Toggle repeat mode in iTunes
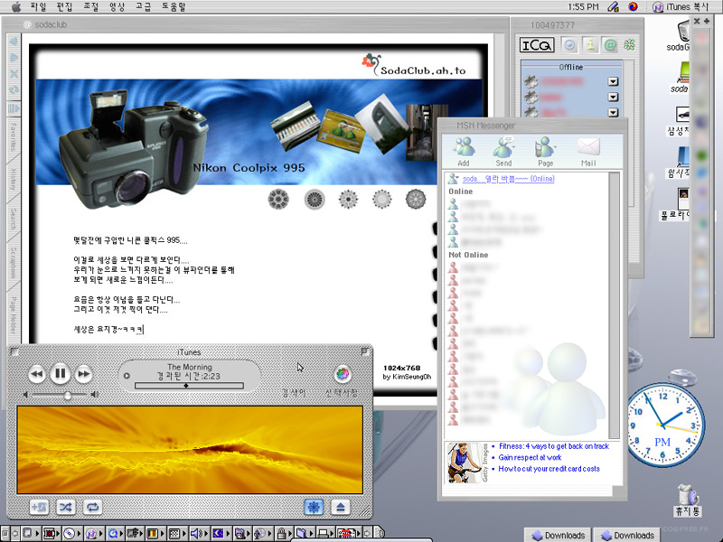 [x=92, y=508]
